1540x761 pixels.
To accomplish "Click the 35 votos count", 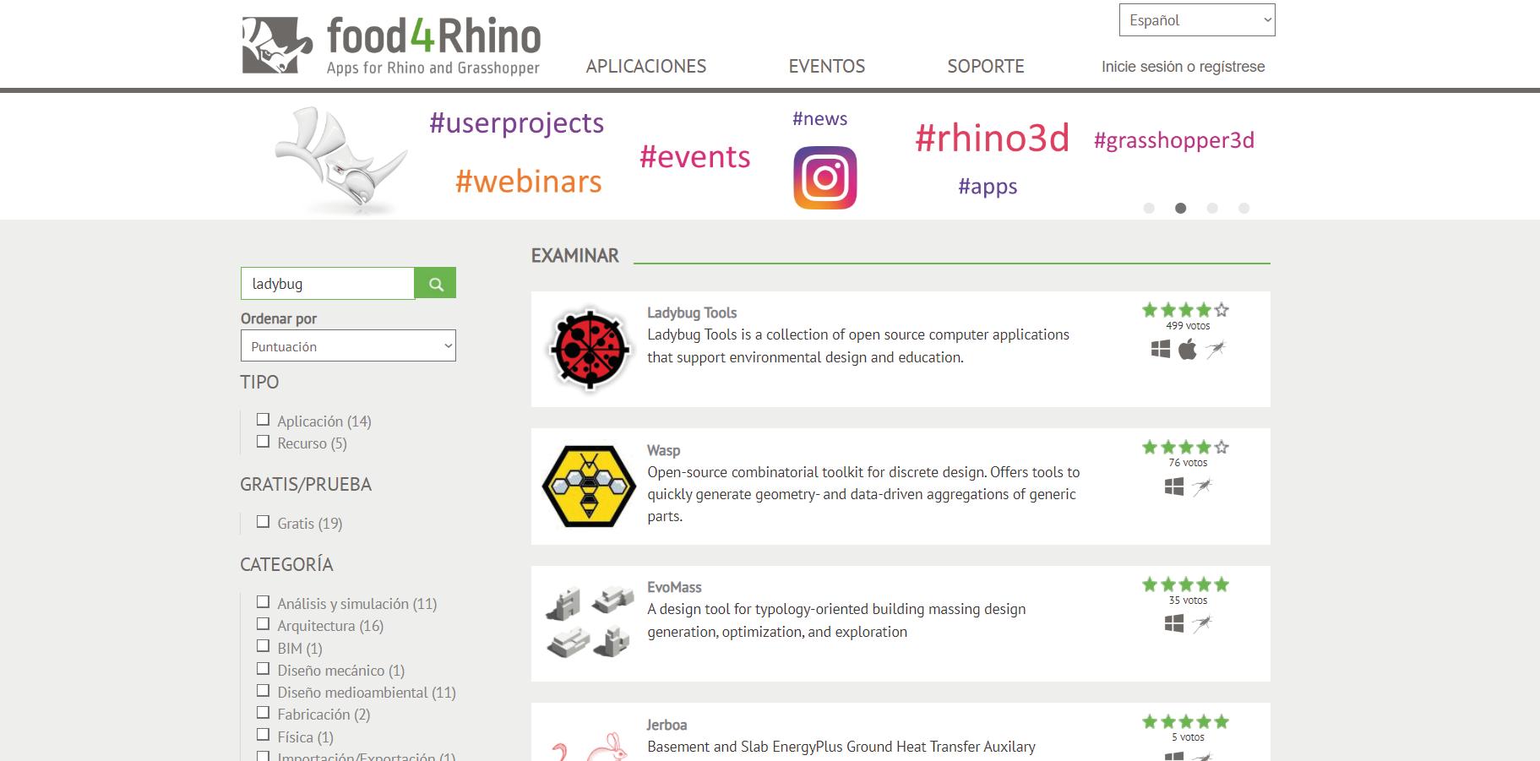I will [1188, 601].
